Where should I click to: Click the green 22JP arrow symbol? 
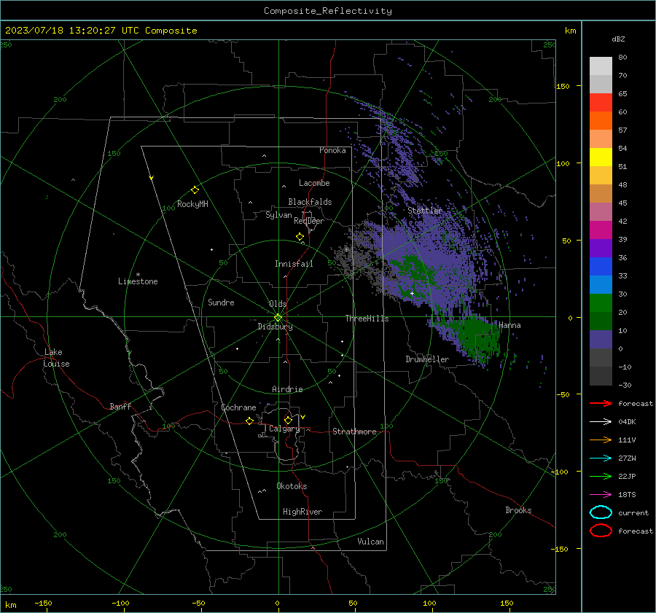click(x=601, y=476)
